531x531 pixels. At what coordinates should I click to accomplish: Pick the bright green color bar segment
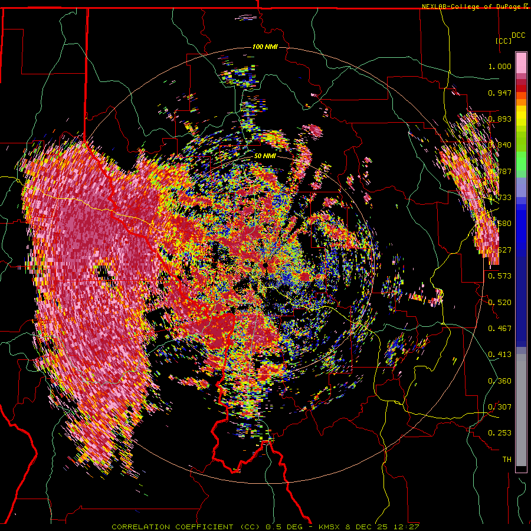pos(521,161)
